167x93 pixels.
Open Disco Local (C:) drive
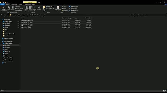point(8,58)
